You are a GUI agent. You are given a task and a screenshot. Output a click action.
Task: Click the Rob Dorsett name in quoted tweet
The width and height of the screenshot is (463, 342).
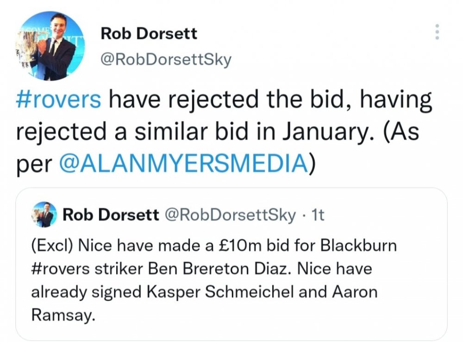110,215
